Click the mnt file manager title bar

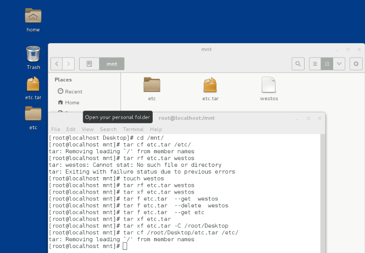pyautogui.click(x=206, y=49)
